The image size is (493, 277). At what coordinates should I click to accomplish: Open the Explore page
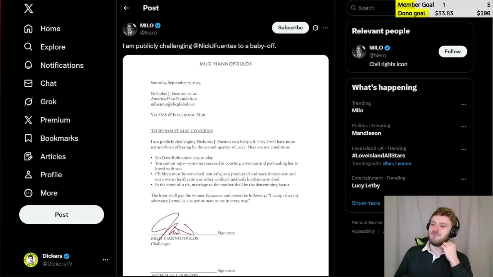point(45,47)
